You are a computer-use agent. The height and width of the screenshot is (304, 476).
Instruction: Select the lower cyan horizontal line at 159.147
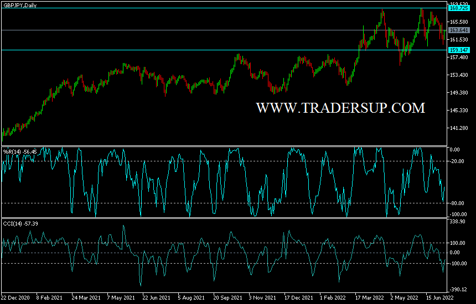pos(224,50)
